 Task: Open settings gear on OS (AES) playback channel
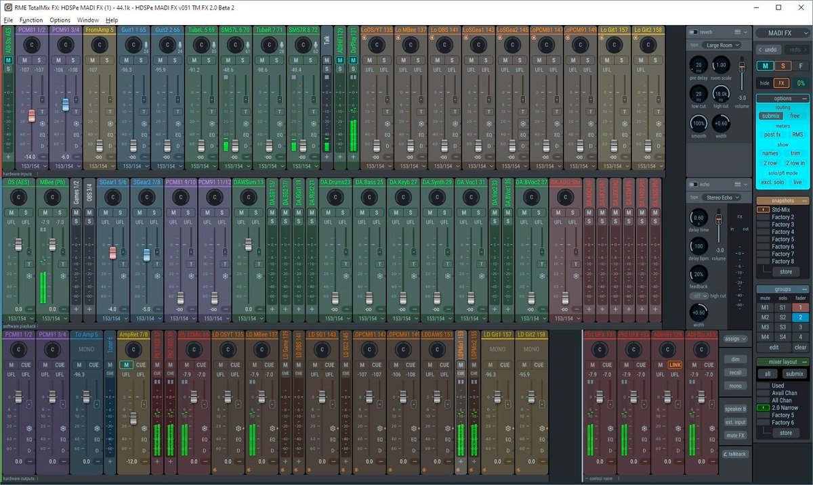point(29,276)
